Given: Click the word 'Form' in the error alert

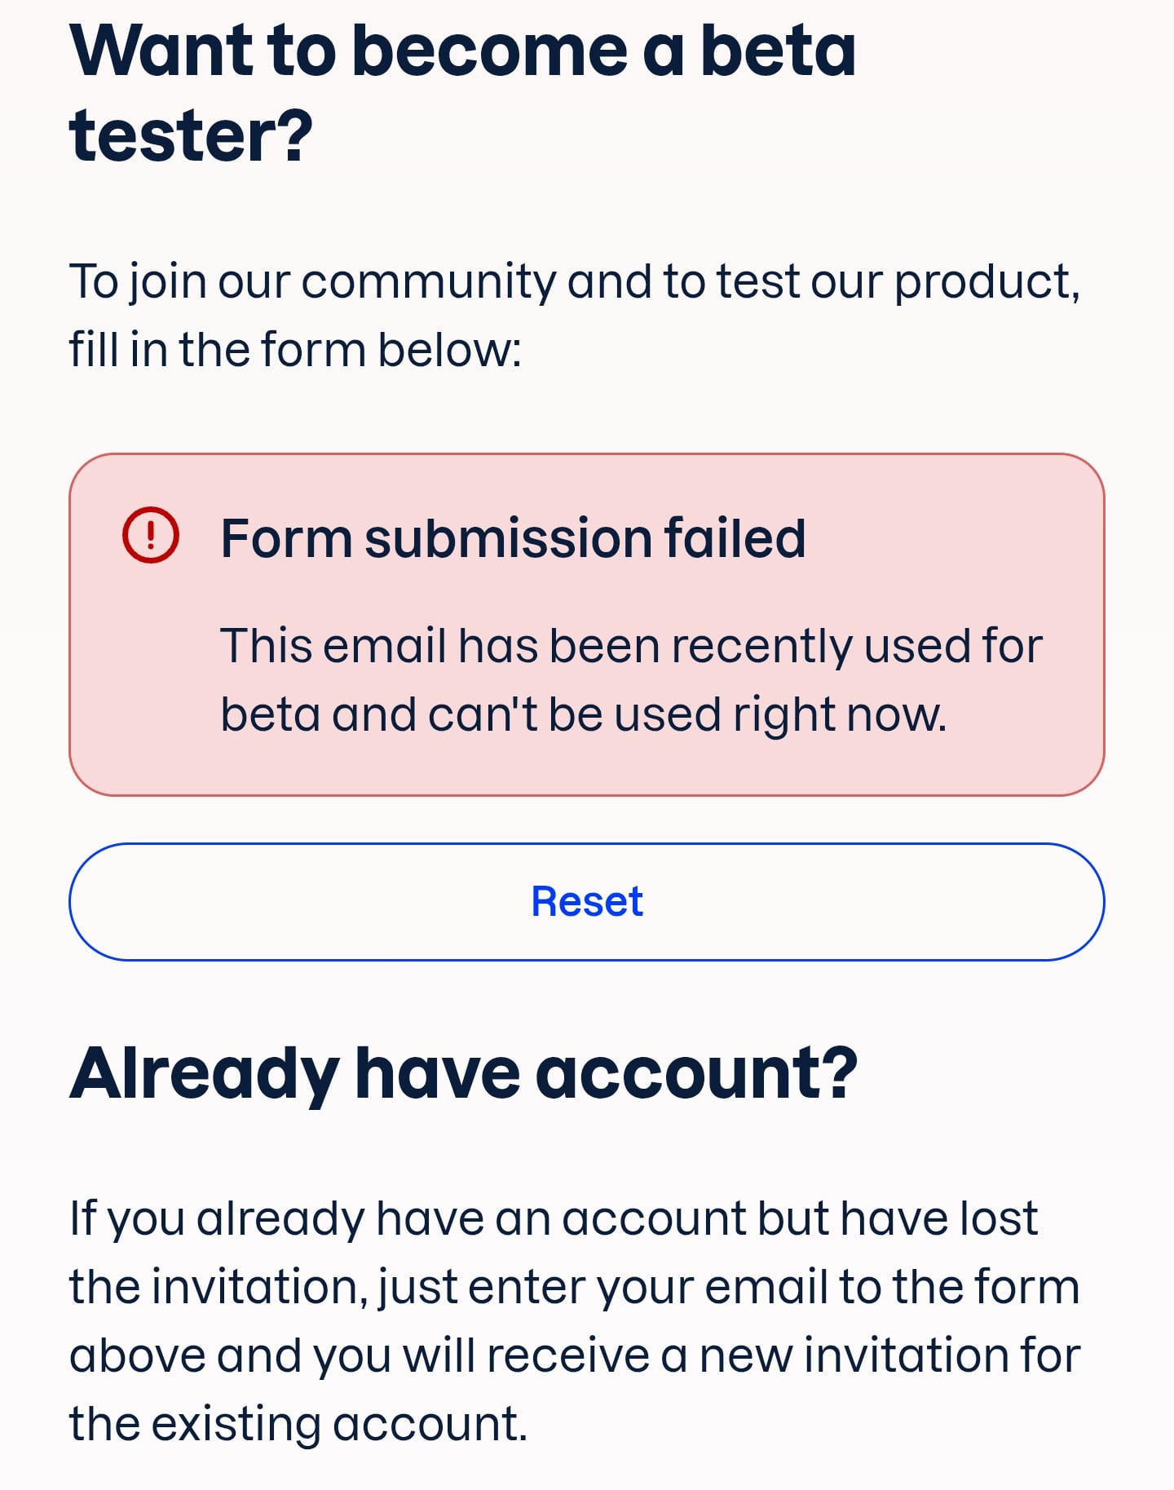Looking at the screenshot, I should (286, 538).
